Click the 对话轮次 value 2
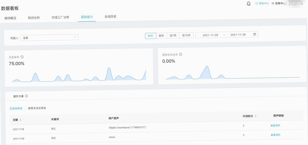 pos(244,135)
